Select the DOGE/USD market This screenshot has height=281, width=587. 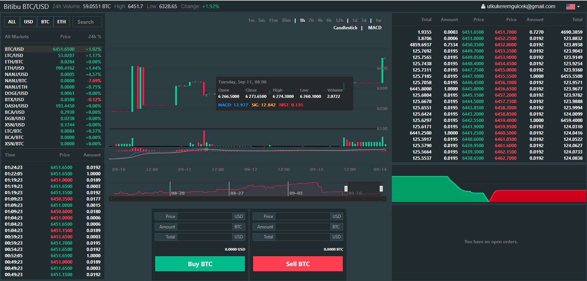tap(53, 93)
